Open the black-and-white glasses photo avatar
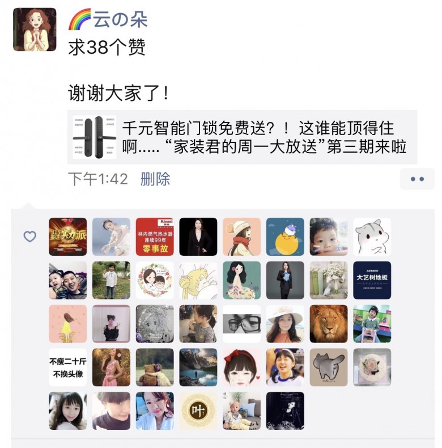The height and width of the screenshot is (448, 442). 241,324
